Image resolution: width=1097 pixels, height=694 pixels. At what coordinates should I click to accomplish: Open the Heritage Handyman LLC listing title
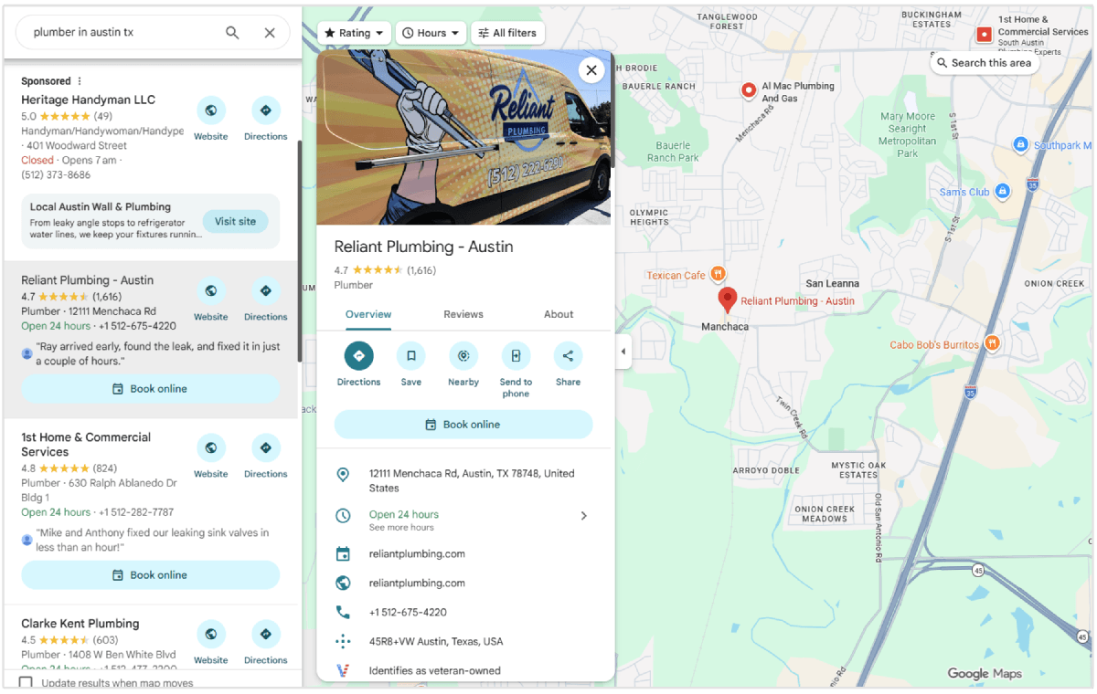(89, 100)
